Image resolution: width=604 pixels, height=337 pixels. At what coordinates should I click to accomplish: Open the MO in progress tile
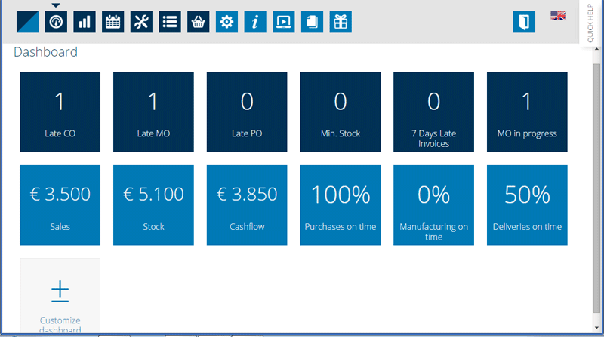tap(527, 112)
